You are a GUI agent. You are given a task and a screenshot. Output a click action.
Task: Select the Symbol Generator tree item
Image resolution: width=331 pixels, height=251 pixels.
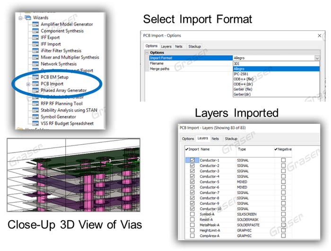click(x=58, y=117)
